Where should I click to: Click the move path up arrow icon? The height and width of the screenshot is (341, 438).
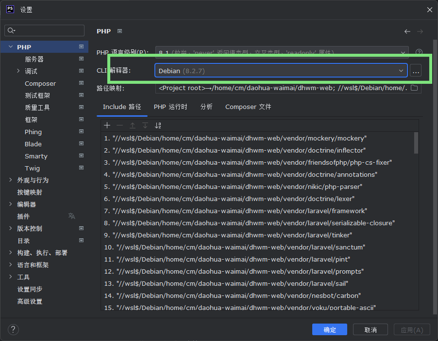133,125
